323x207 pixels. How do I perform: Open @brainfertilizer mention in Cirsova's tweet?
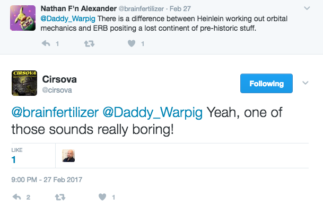55,112
